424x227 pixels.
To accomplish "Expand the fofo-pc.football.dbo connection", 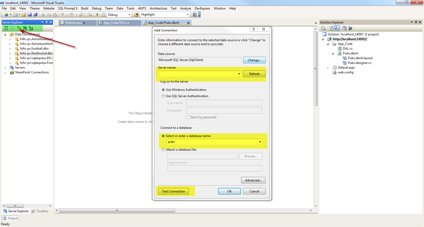I will pyautogui.click(x=10, y=49).
